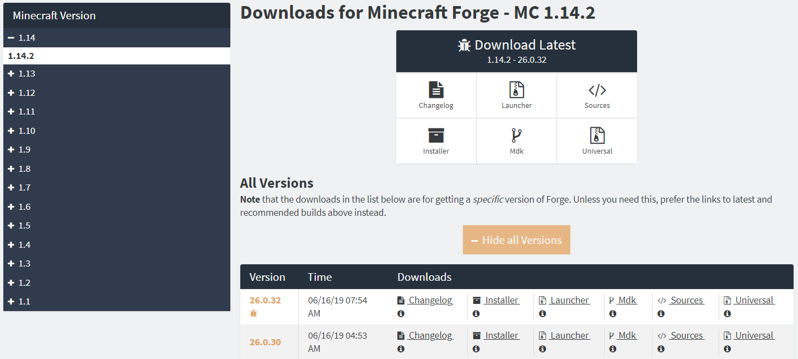Click the Hide all Versions button
Viewport: 798px width, 359px height.
pyautogui.click(x=516, y=240)
